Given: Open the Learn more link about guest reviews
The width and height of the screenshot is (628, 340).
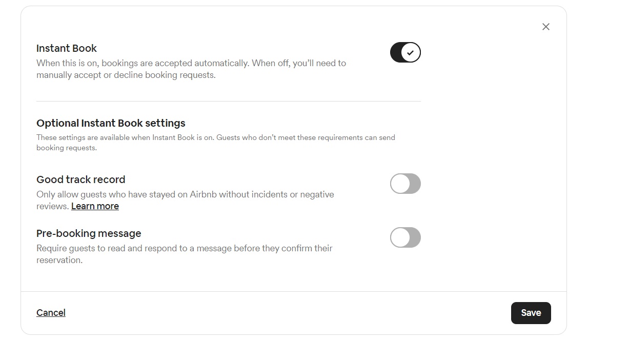Looking at the screenshot, I should tap(95, 206).
